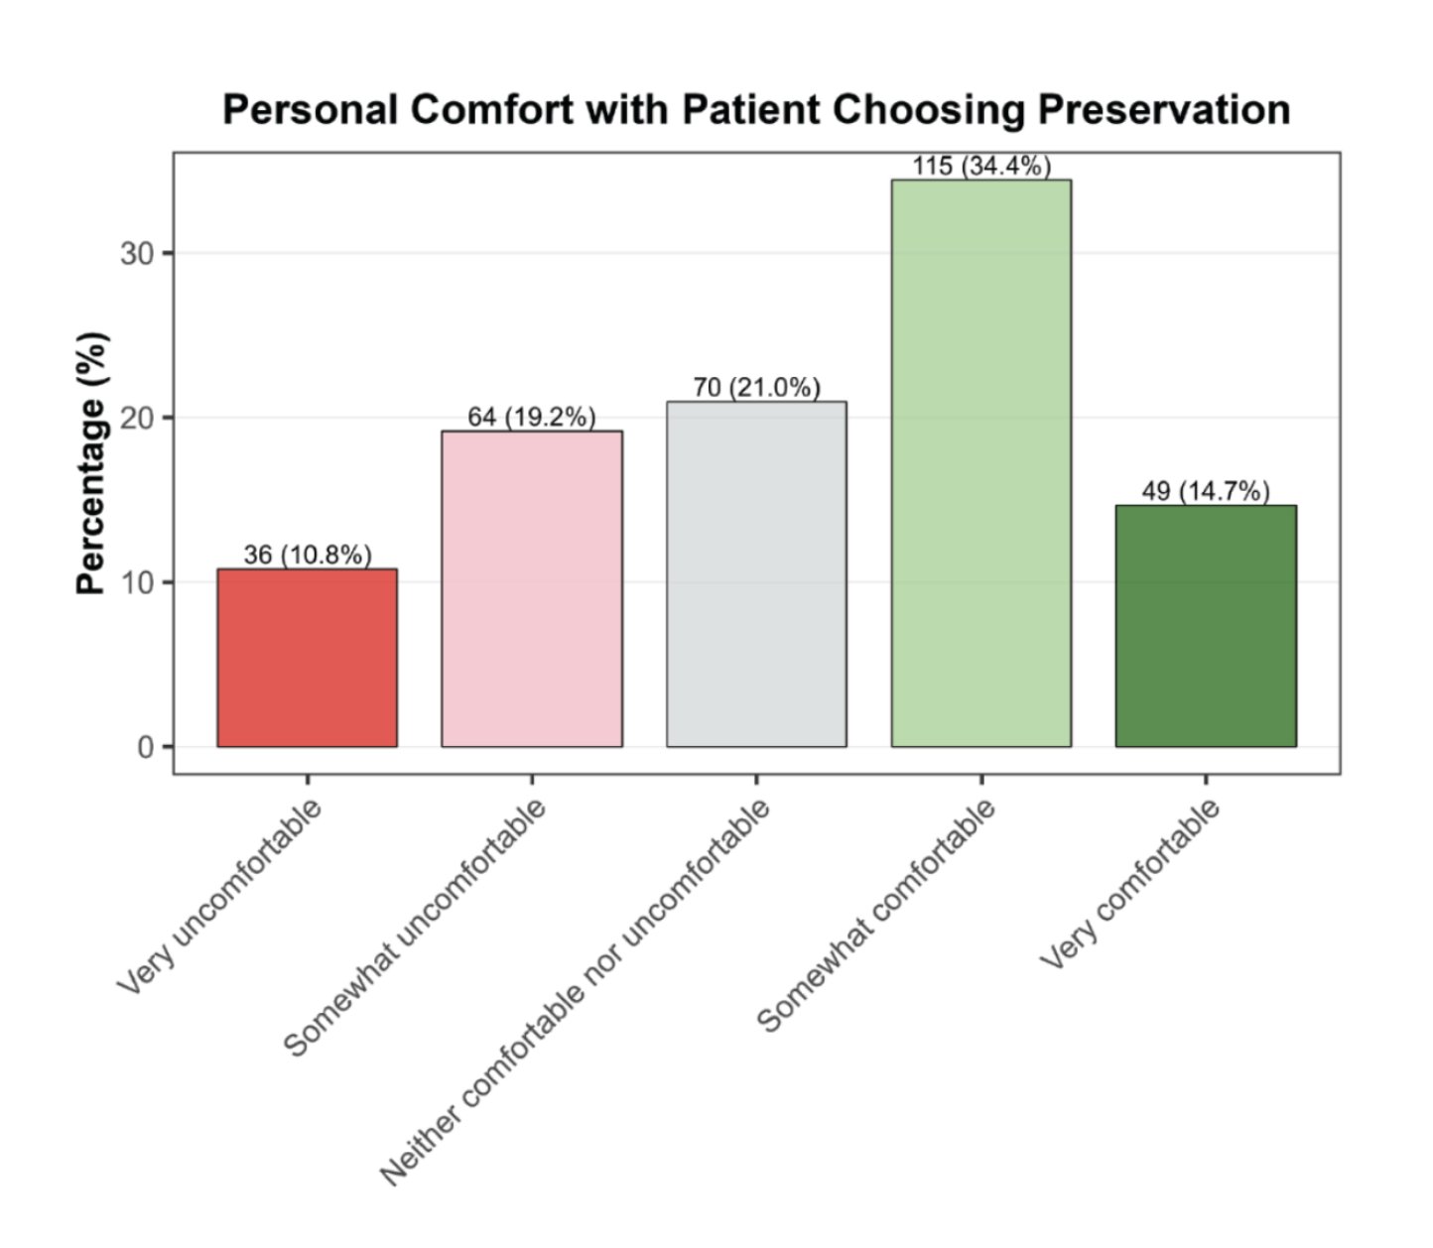The width and height of the screenshot is (1433, 1248).
Task: Click the Very uncomfortable x-axis label
Action: [x=220, y=896]
